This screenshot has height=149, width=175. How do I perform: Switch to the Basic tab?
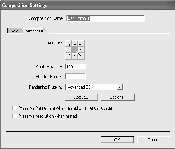[14, 31]
